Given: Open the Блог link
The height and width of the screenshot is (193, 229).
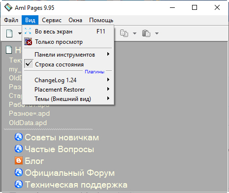Looking at the screenshot, I should coord(34,161).
